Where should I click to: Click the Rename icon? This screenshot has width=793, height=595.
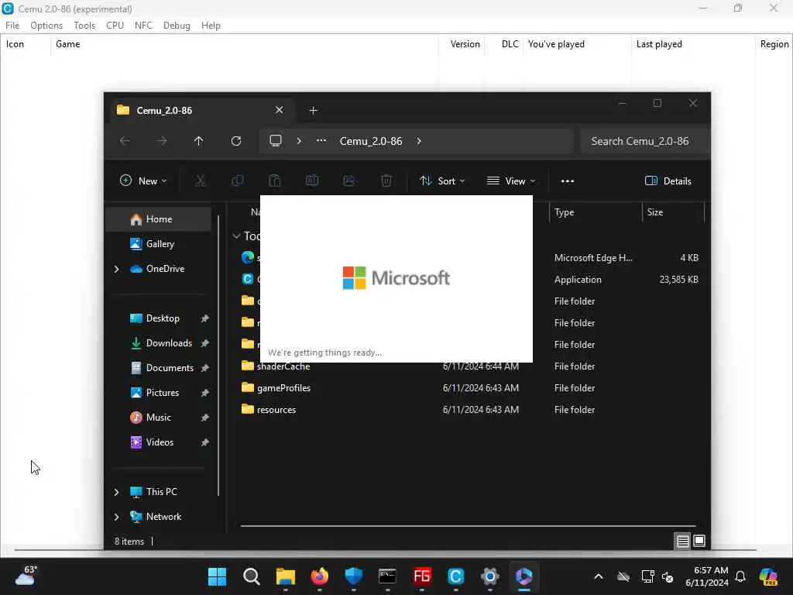coord(312,181)
